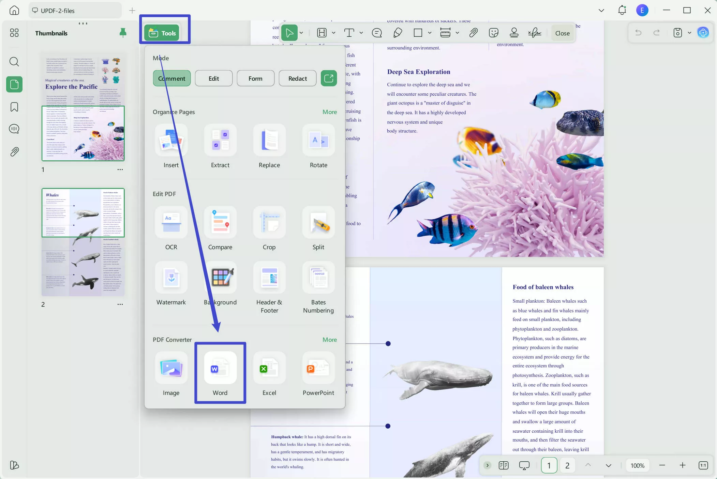Open the OCR tool
Screen dimensions: 717x479
[171, 227]
